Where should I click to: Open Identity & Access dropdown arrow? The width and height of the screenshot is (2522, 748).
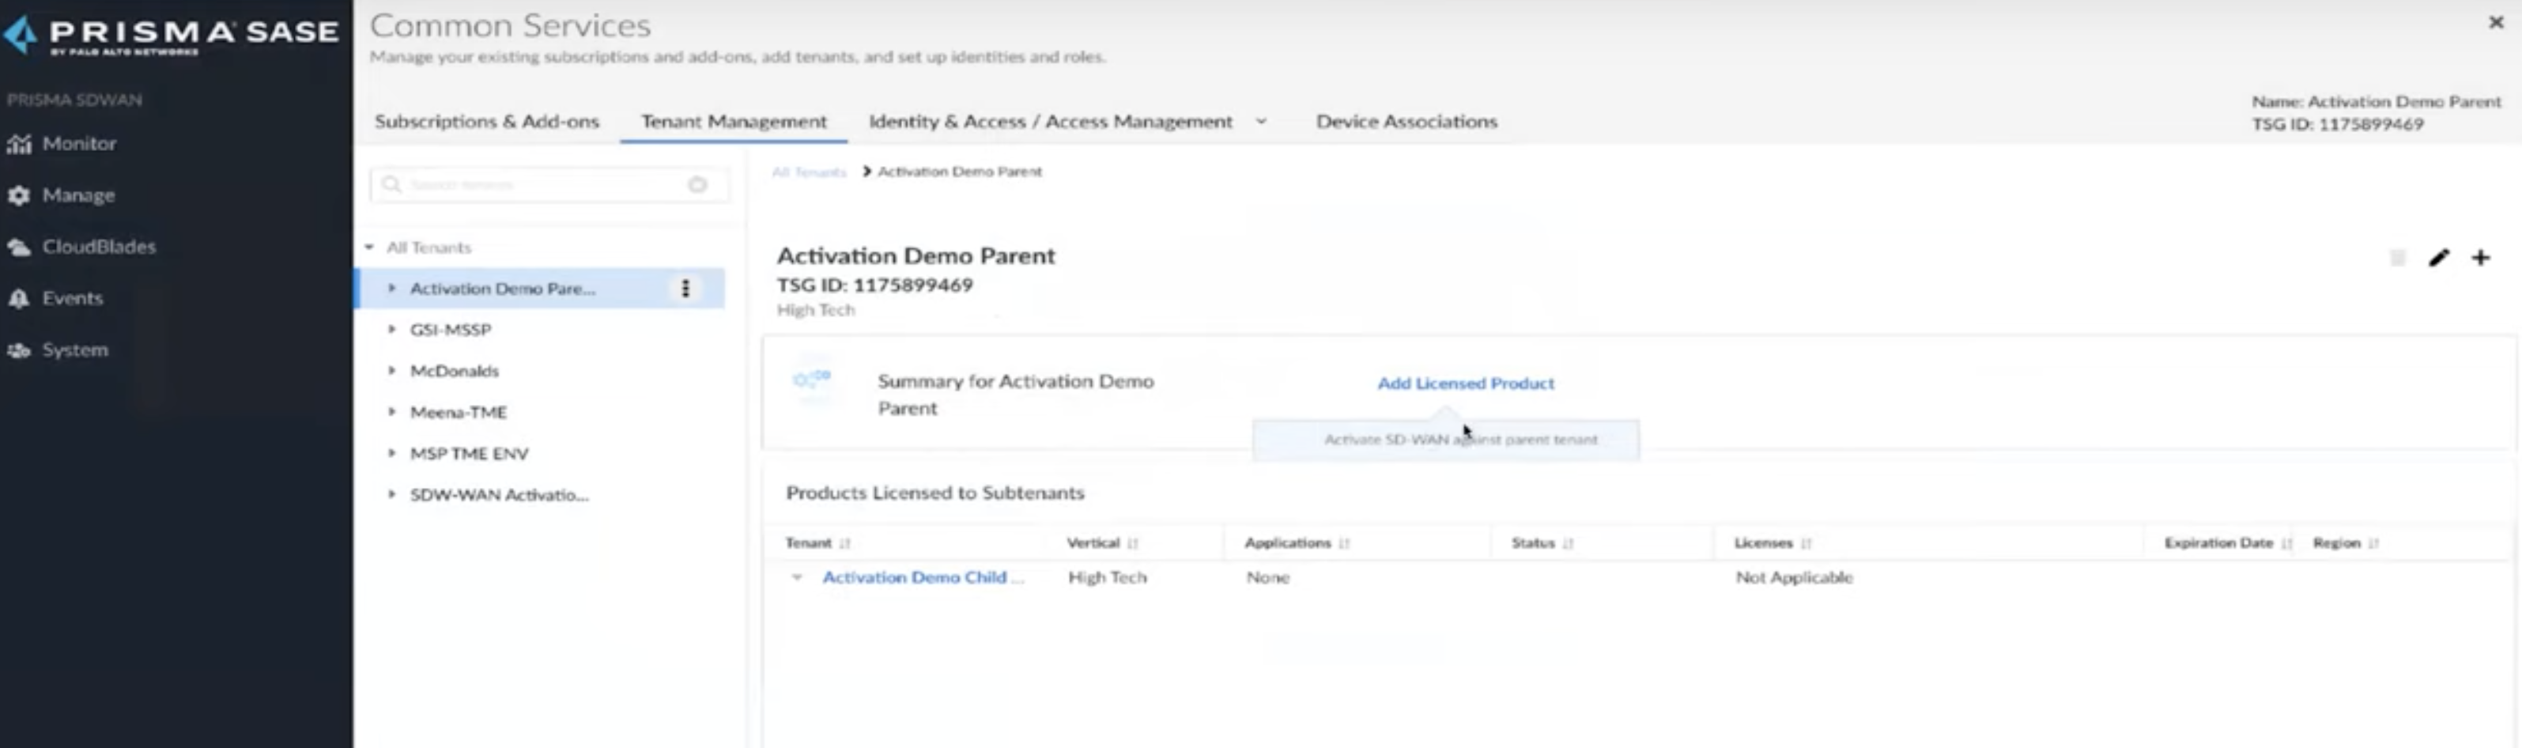[1261, 122]
